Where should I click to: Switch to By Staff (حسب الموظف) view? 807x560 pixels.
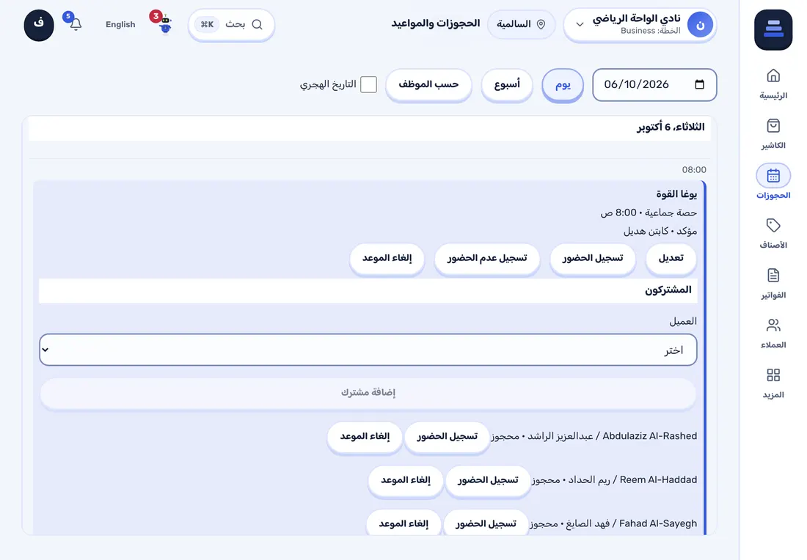pyautogui.click(x=428, y=84)
